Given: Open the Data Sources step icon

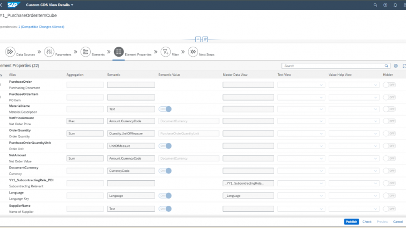Looking at the screenshot, I should (x=10, y=52).
